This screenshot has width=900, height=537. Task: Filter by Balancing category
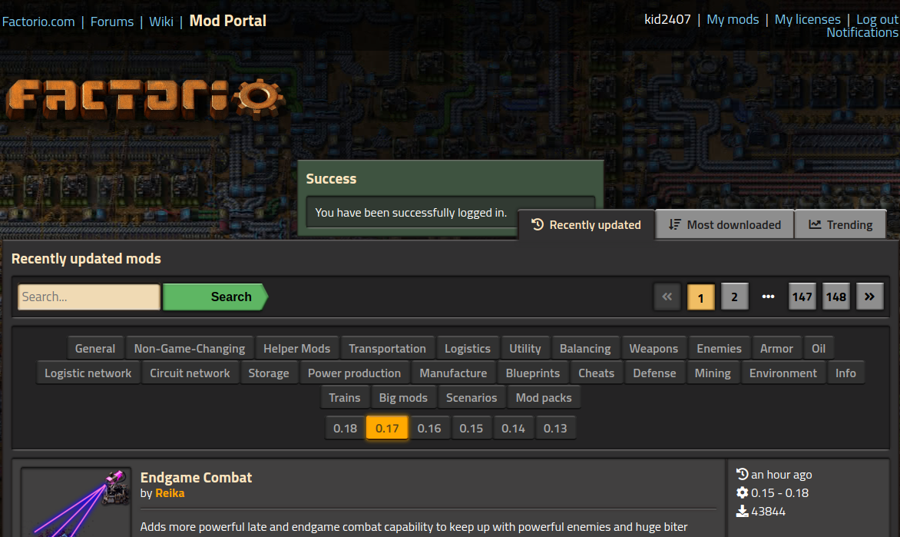click(585, 349)
